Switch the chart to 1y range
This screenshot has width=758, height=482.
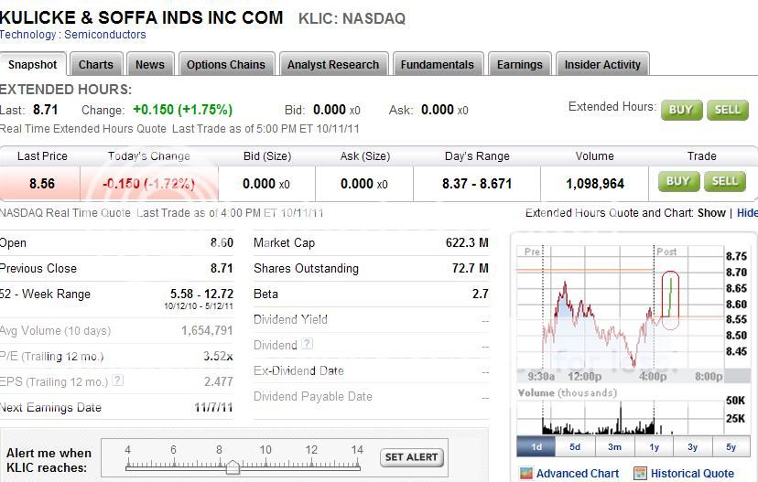(x=654, y=447)
